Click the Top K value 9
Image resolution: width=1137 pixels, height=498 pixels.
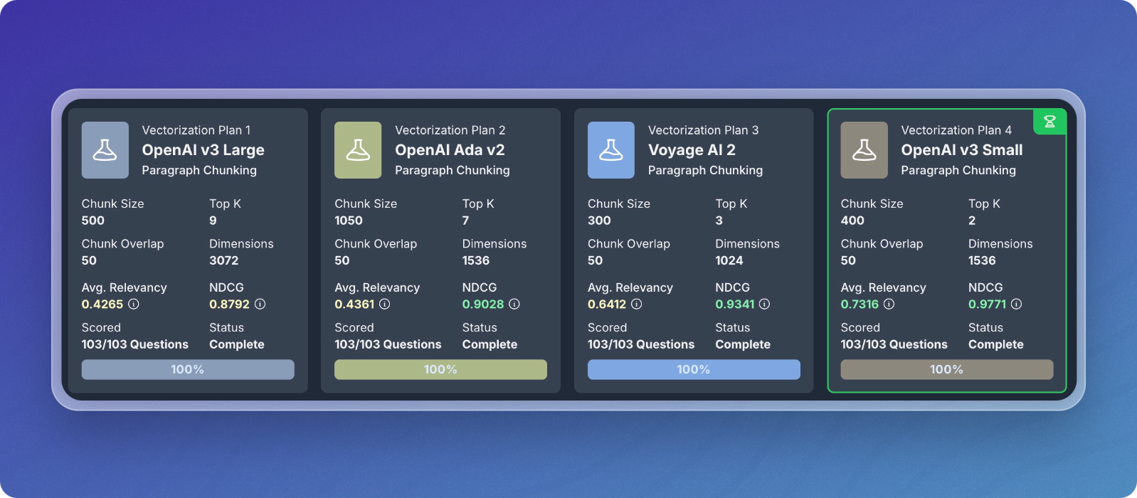tap(213, 221)
